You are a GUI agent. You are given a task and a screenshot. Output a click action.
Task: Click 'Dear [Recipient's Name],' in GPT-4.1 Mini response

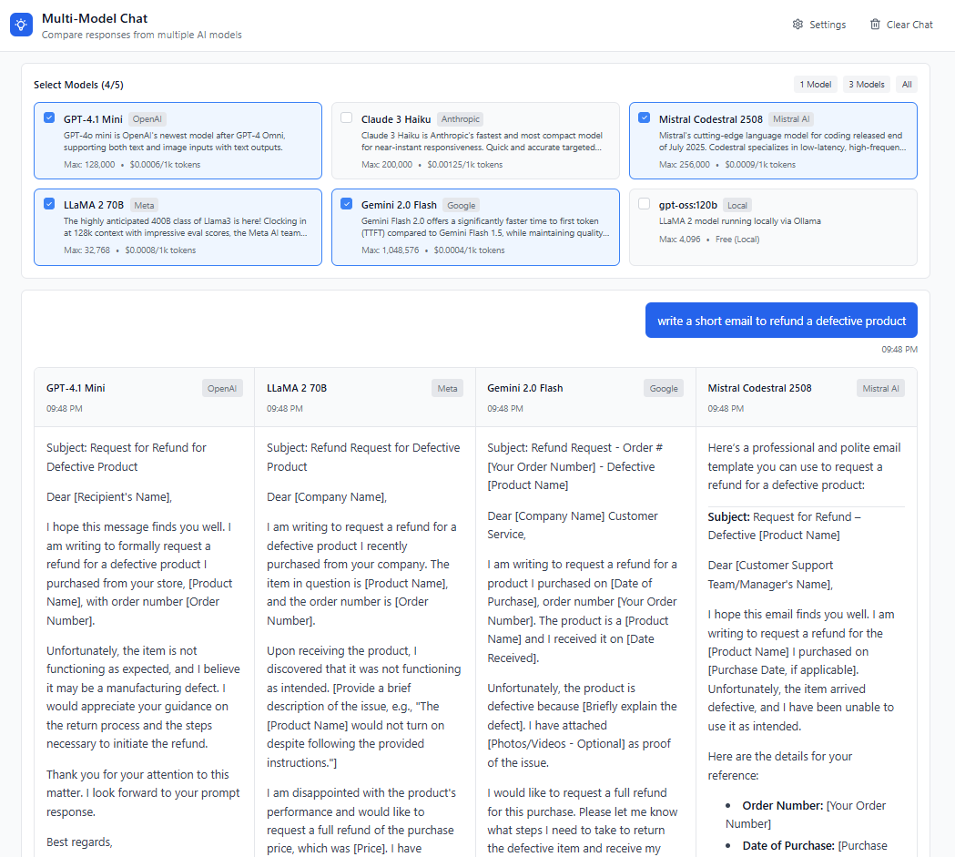tap(109, 497)
